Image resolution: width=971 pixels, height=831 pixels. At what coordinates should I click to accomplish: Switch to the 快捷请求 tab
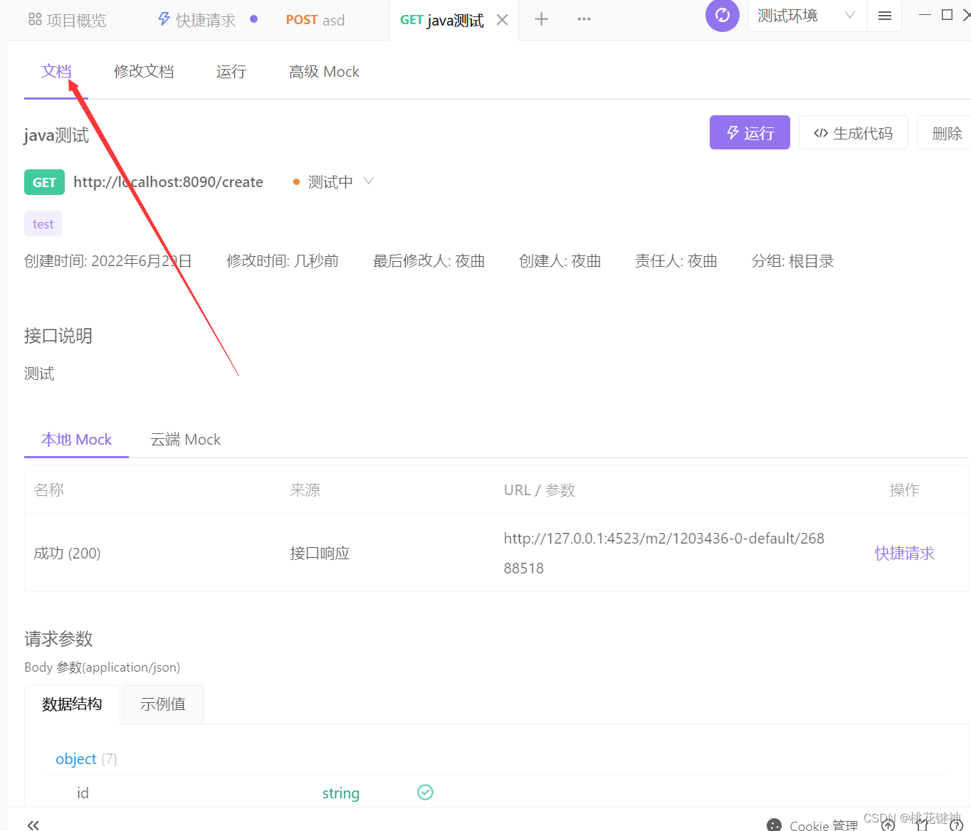coord(207,20)
